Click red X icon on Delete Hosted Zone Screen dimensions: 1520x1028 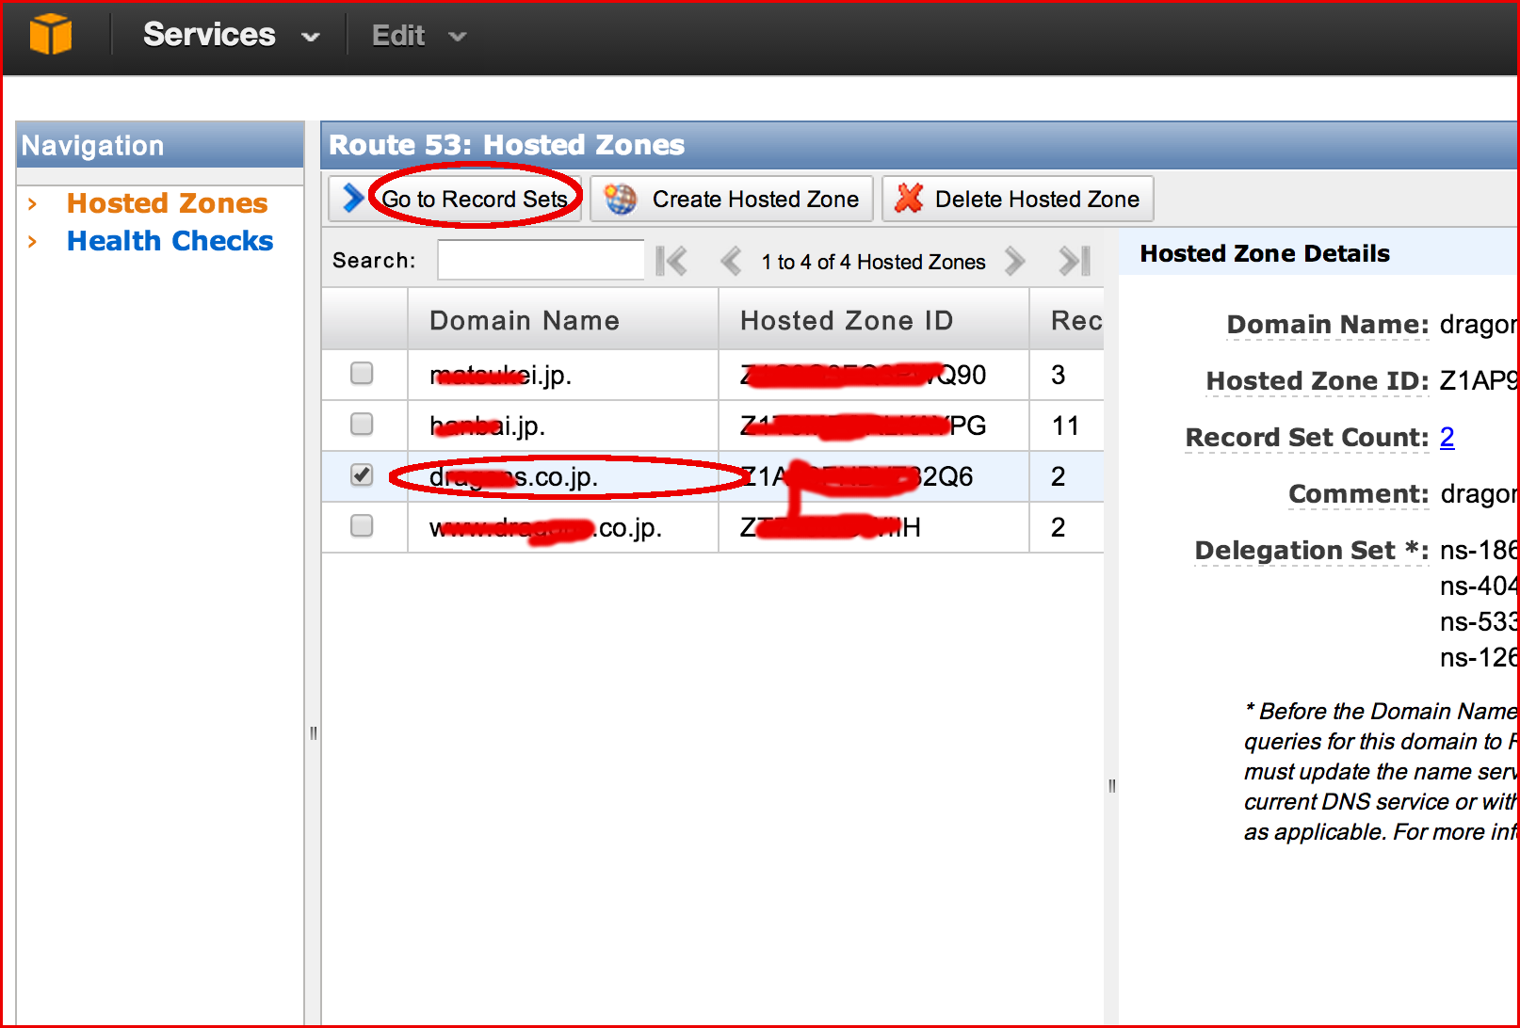909,199
